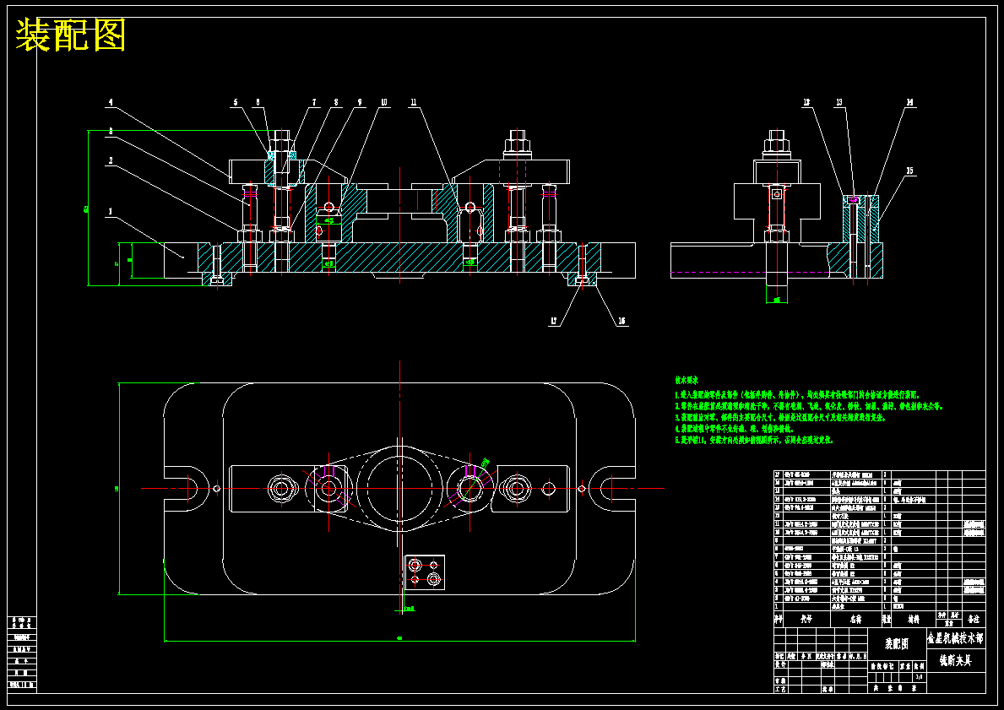The height and width of the screenshot is (710, 1004).
Task: Select part callout number 9
Action: click(x=360, y=102)
